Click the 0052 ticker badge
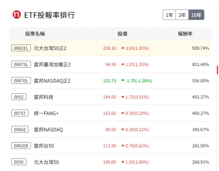Screen dimensions: 219x171 19,97
